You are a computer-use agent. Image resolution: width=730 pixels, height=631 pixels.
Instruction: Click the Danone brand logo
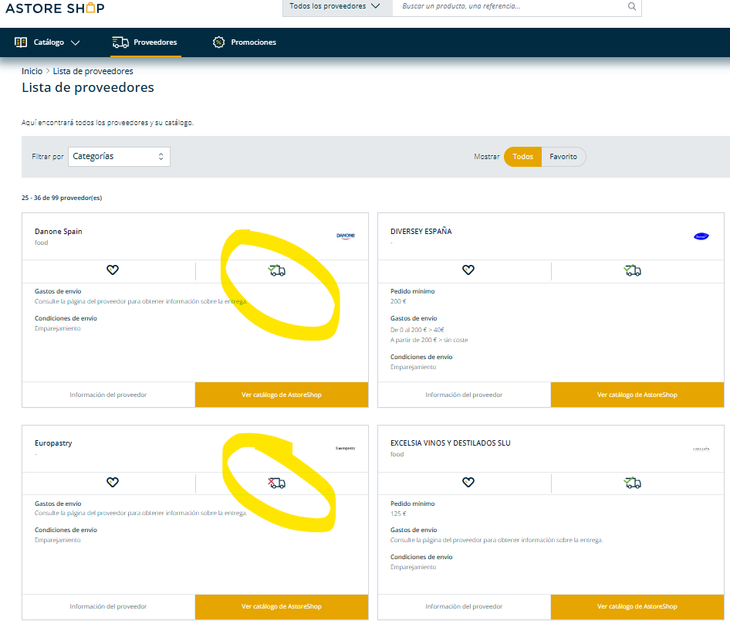tap(346, 236)
